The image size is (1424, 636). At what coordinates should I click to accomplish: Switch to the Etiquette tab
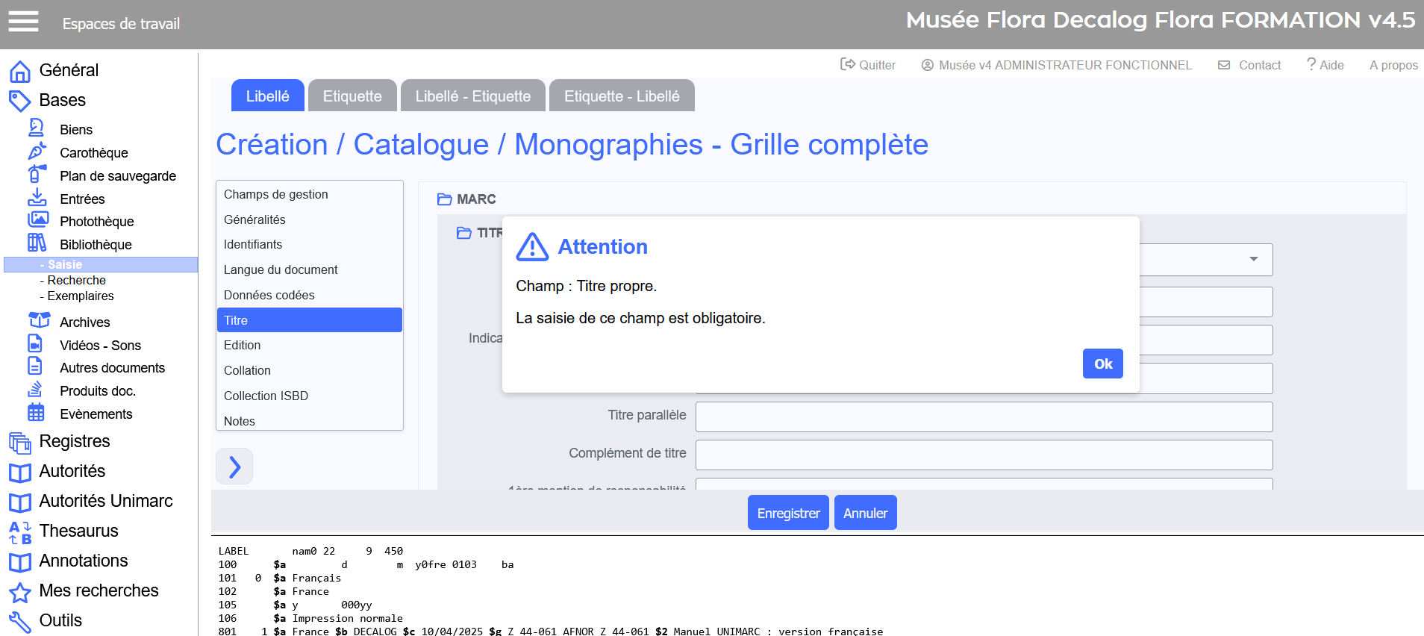352,96
